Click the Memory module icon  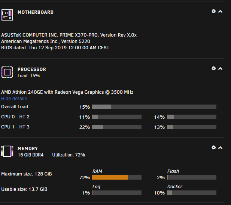[7, 151]
